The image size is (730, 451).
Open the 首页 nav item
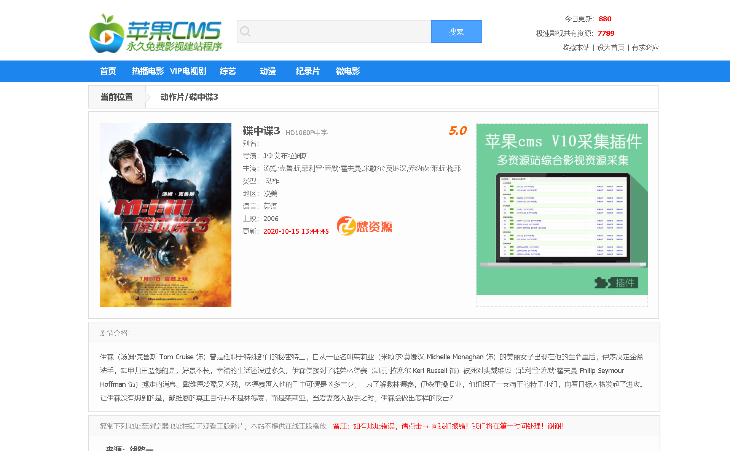pyautogui.click(x=108, y=71)
